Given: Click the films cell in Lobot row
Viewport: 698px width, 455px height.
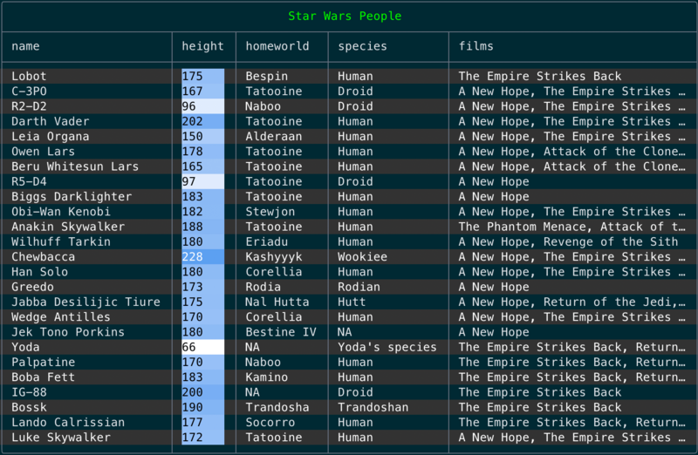Looking at the screenshot, I should (540, 76).
